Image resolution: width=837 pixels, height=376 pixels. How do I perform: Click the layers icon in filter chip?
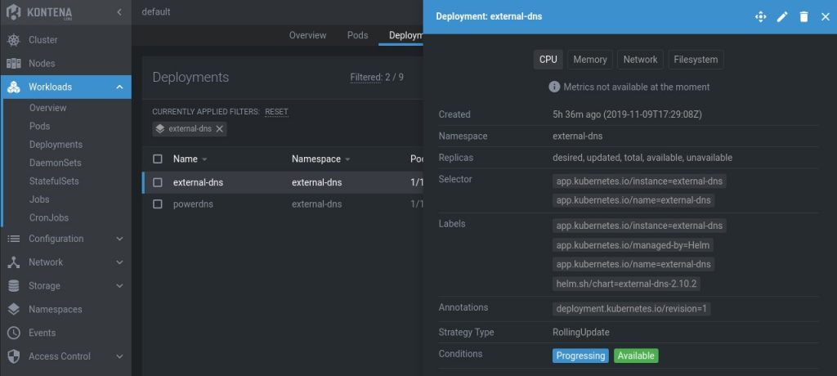coord(160,128)
